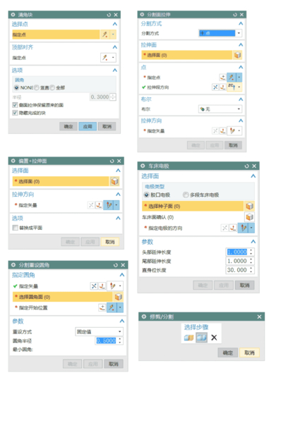
Task: Reset the 车床电极 dialog using reset icon
Action: coord(246,166)
